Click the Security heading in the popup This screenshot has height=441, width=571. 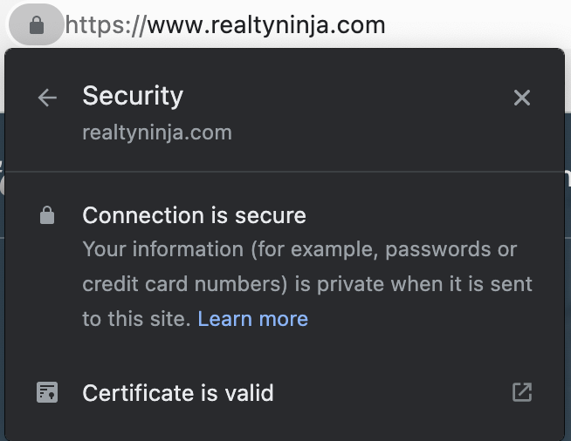pos(133,96)
